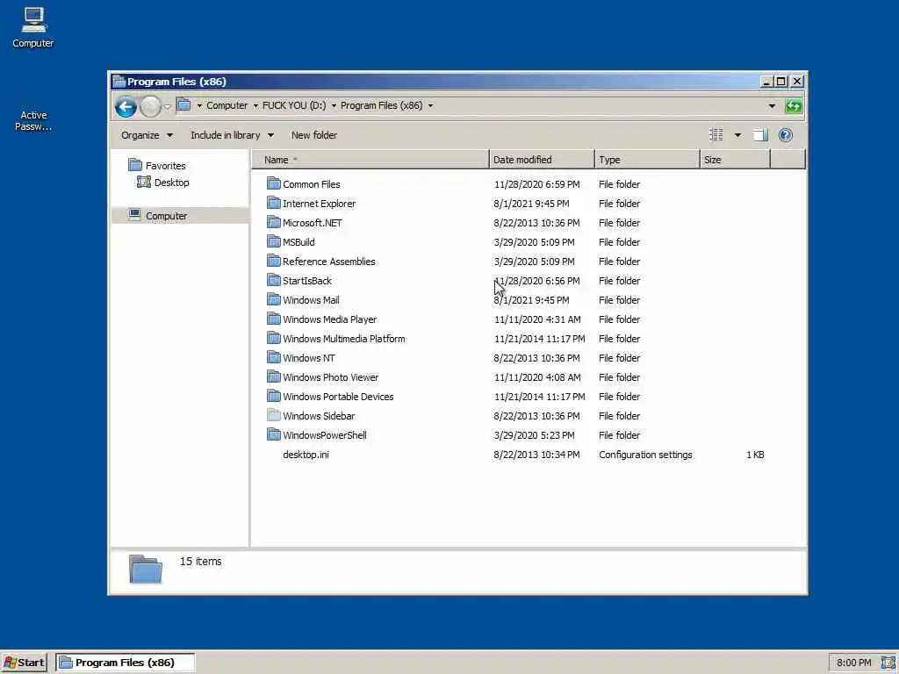Select the Windows Photo Viewer folder icon
The width and height of the screenshot is (899, 674).
tap(274, 376)
